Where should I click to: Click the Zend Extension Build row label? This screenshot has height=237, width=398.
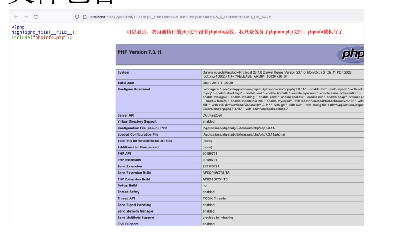[134, 173]
